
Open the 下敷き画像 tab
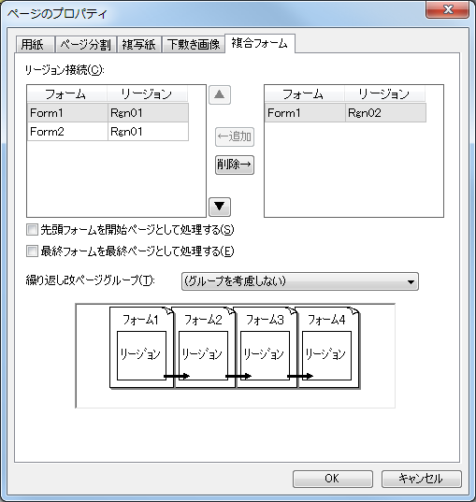point(194,44)
